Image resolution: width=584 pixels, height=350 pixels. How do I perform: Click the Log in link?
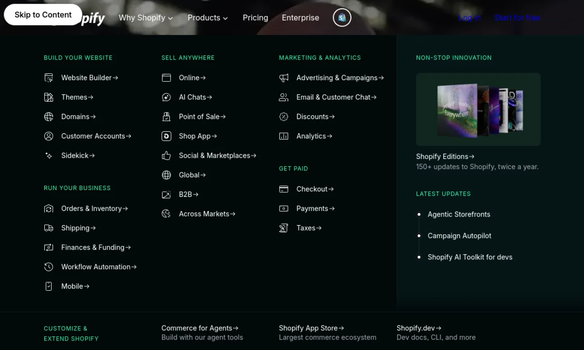(x=469, y=18)
